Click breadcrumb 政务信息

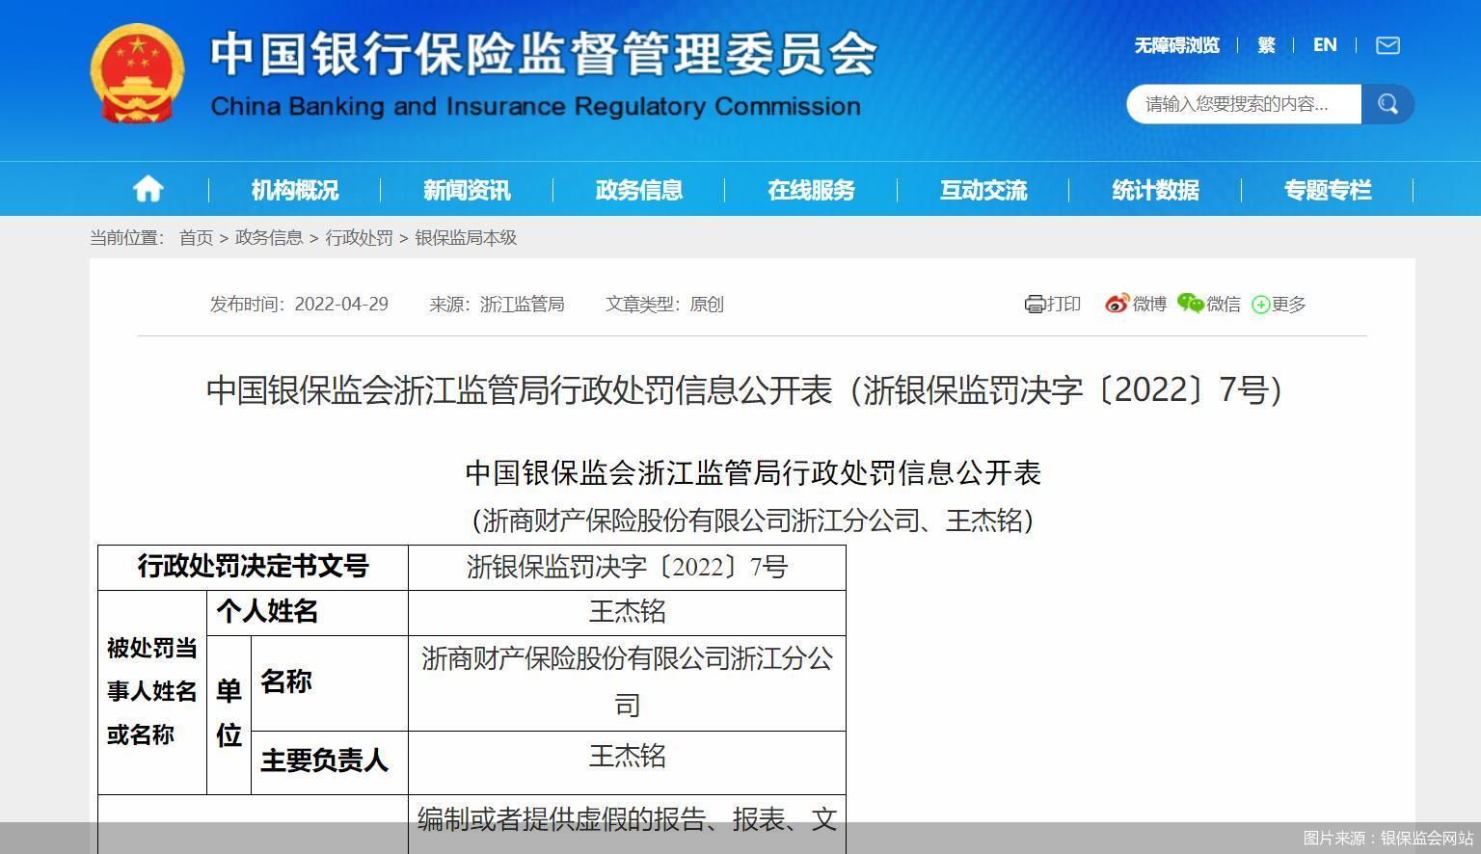pos(269,237)
